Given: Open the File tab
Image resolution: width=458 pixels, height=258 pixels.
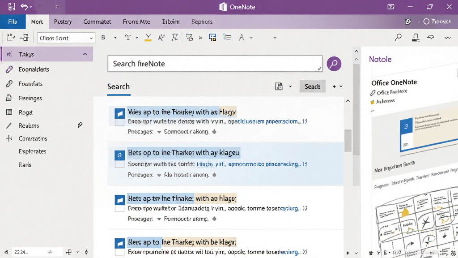Looking at the screenshot, I should click(x=13, y=21).
